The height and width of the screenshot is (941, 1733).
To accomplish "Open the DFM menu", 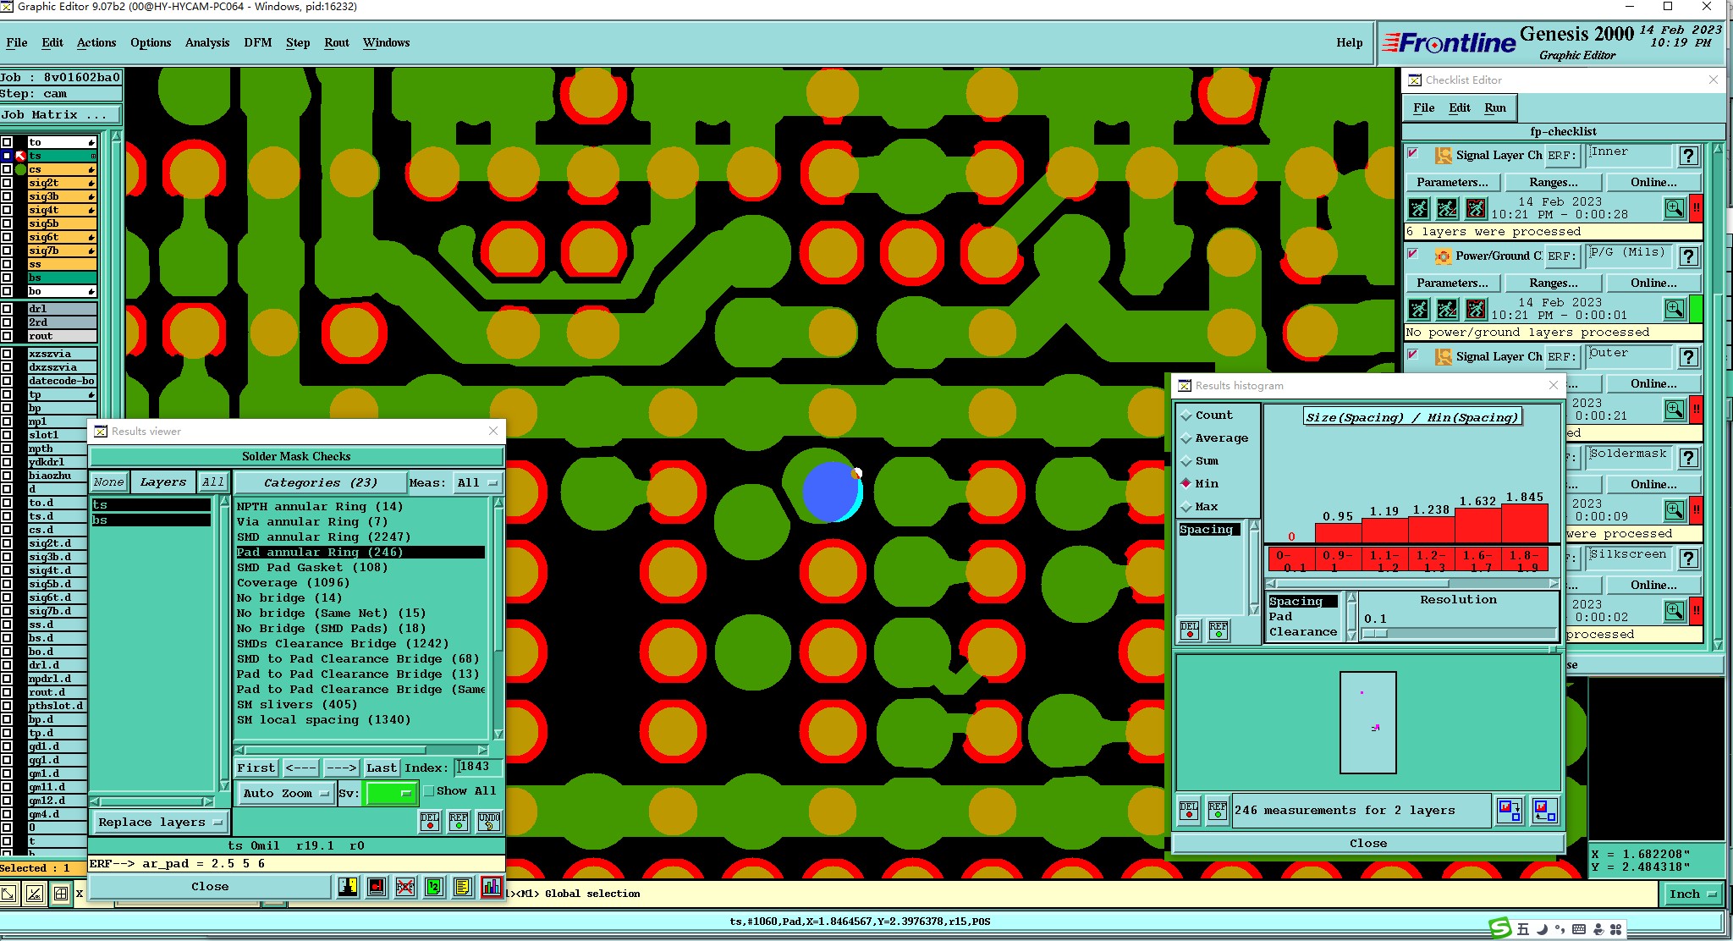I will click(x=257, y=42).
